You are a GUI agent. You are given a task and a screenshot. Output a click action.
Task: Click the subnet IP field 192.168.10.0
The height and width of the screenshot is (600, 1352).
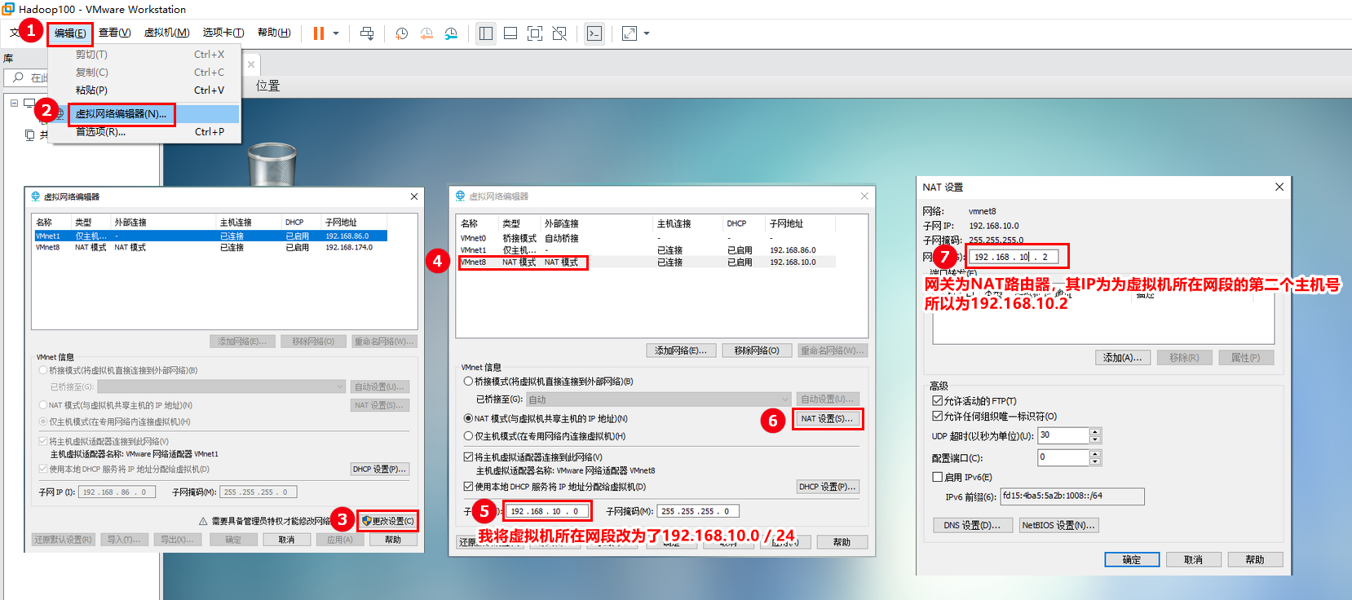click(x=547, y=512)
